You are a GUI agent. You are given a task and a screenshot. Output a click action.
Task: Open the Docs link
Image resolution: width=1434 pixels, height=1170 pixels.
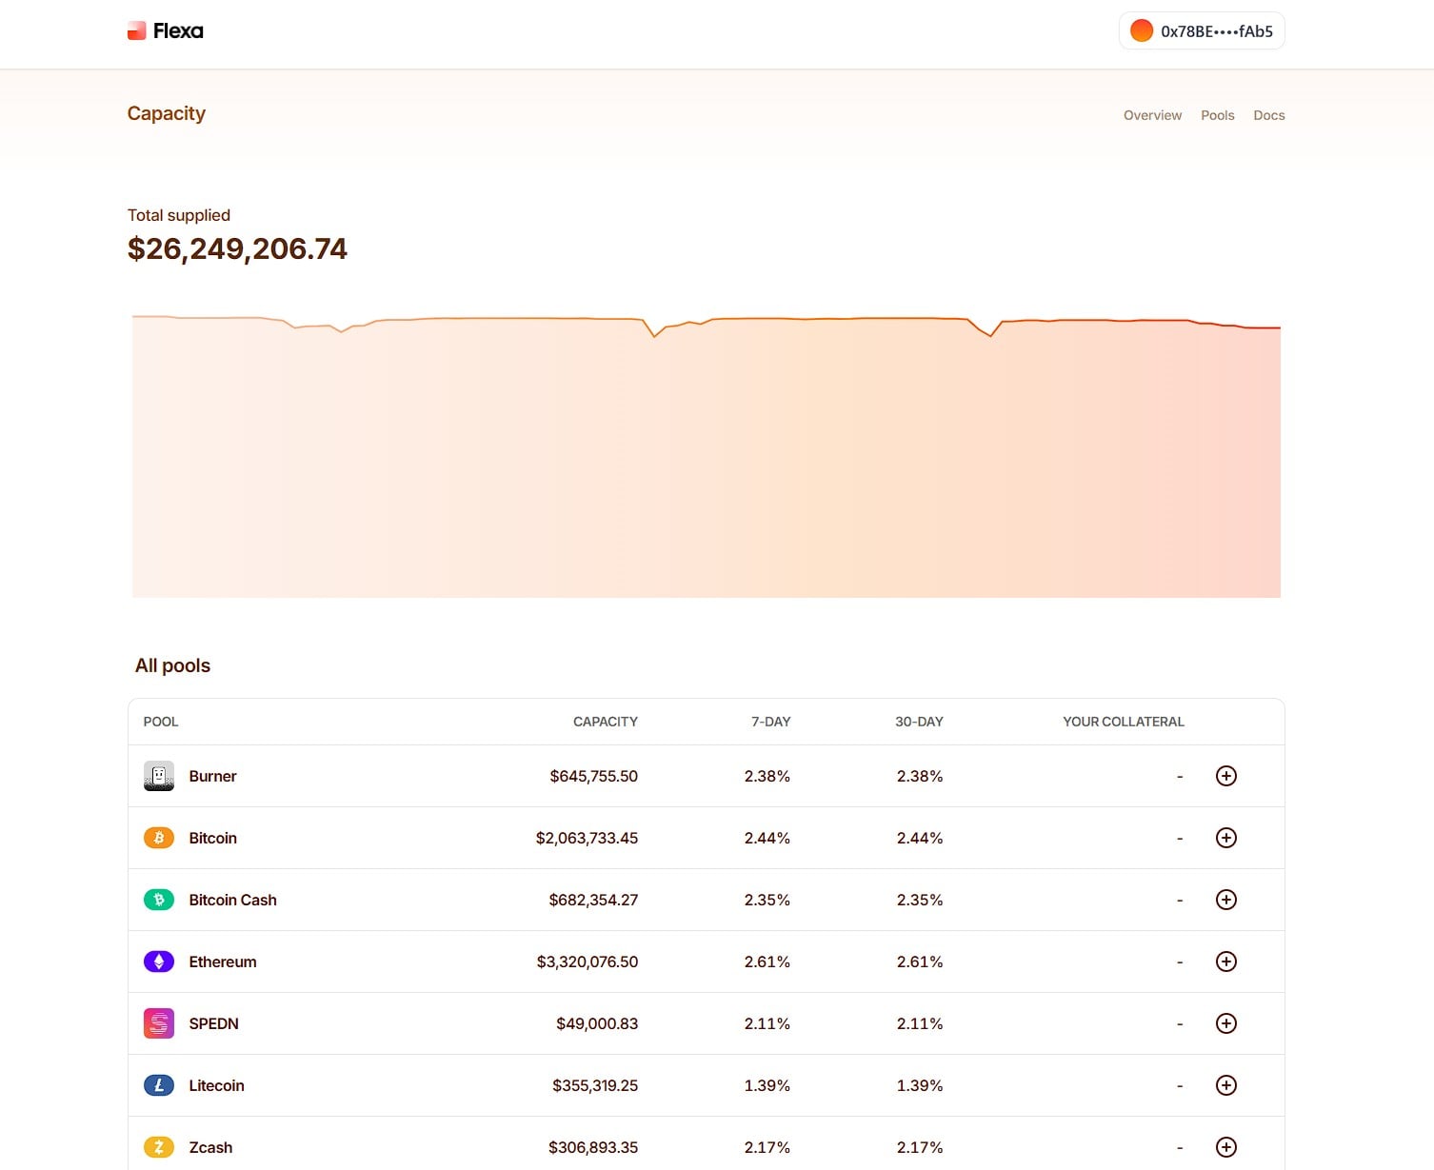[x=1268, y=115]
